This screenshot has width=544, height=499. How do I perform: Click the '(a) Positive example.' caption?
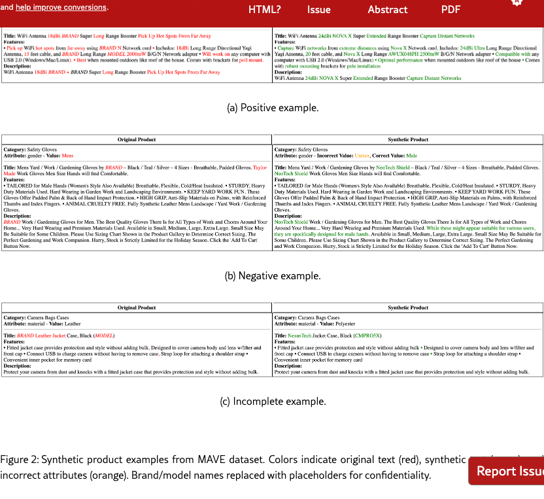272,108
